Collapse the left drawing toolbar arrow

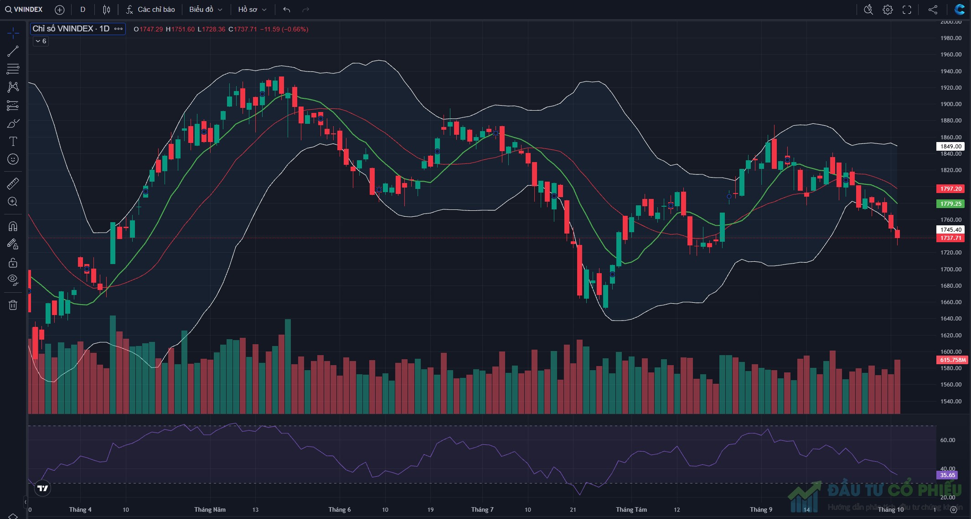[26, 502]
